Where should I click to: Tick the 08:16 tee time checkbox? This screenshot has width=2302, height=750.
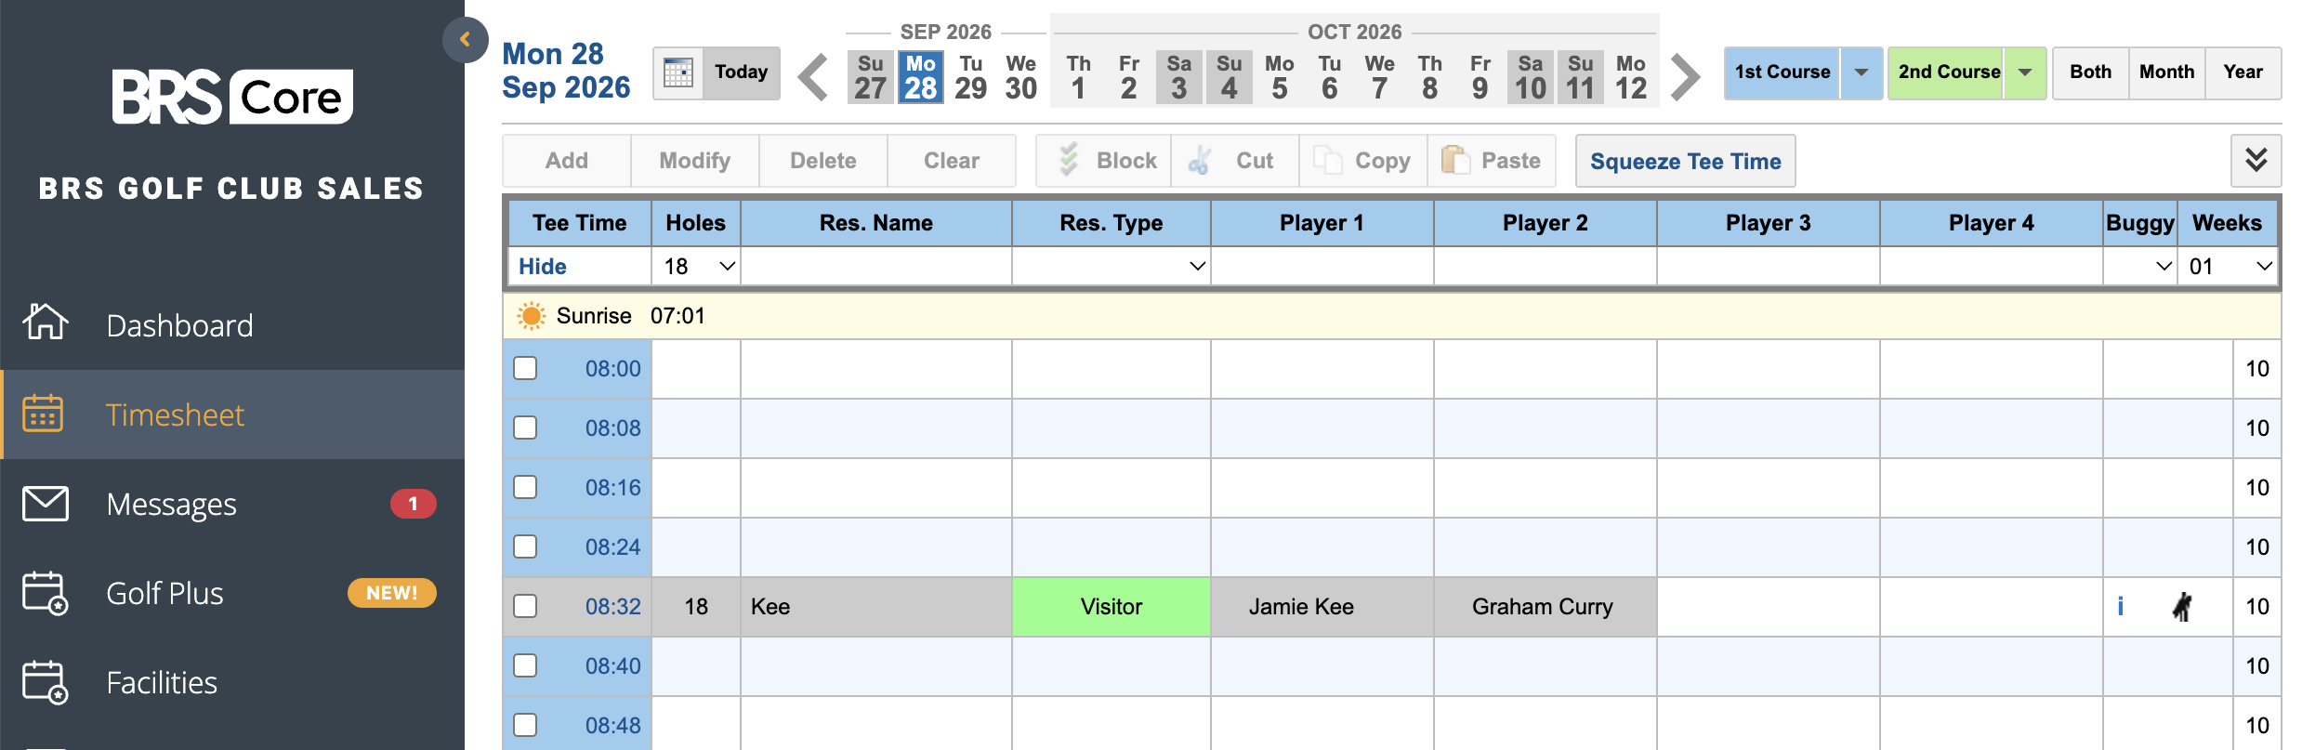coord(525,487)
